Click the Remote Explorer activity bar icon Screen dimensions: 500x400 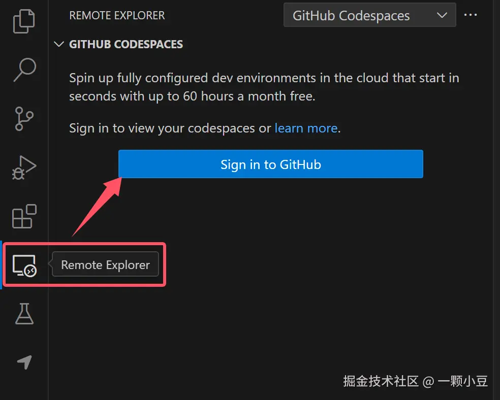click(24, 265)
